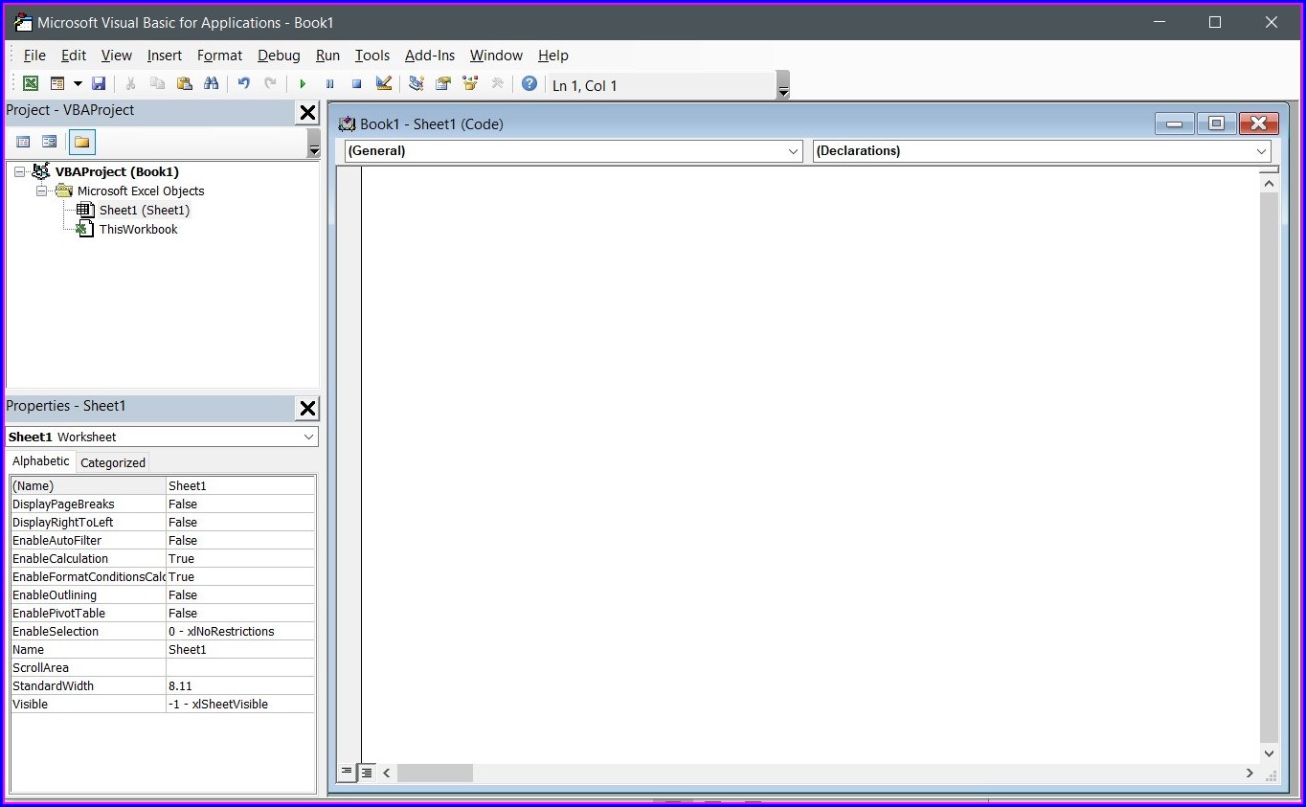This screenshot has width=1306, height=807.
Task: Open the Debug menu
Action: pos(279,56)
